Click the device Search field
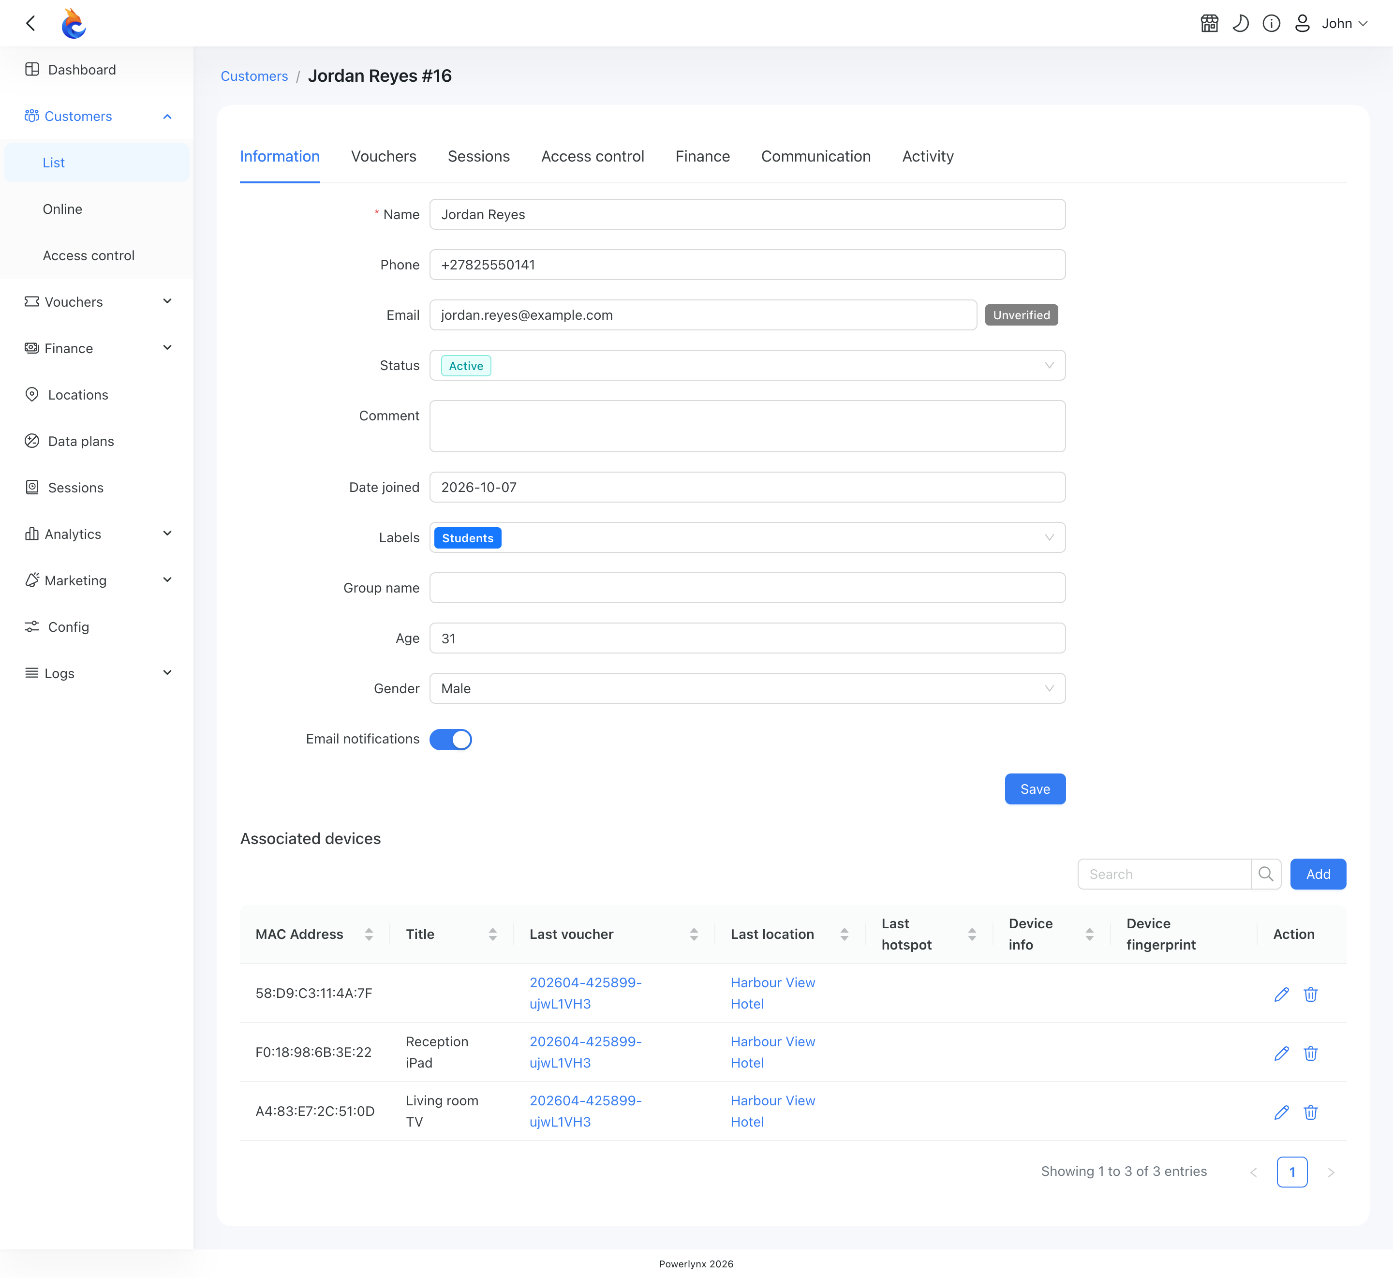This screenshot has height=1278, width=1393. [x=1164, y=874]
